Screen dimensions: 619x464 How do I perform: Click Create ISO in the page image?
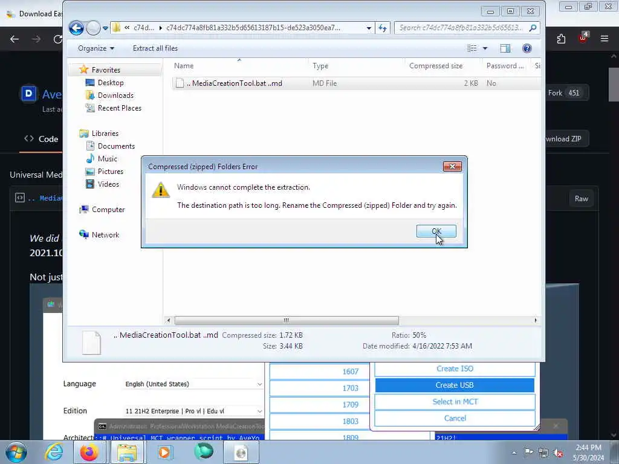click(455, 369)
